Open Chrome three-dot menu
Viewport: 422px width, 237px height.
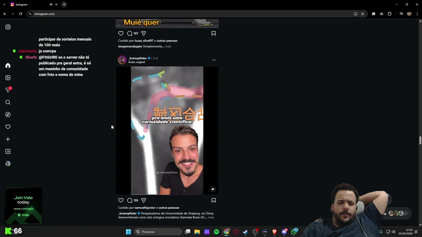click(416, 14)
